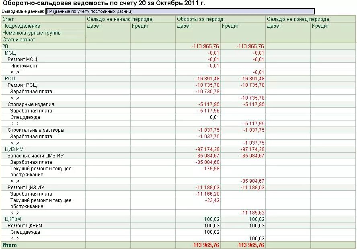Click the positive debit value 0,01
357x249 pixels.
(x=214, y=117)
